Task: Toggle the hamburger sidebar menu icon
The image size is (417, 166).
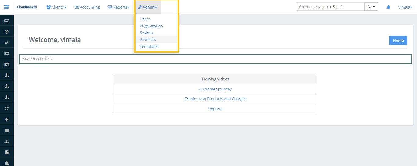Action: 6,7
